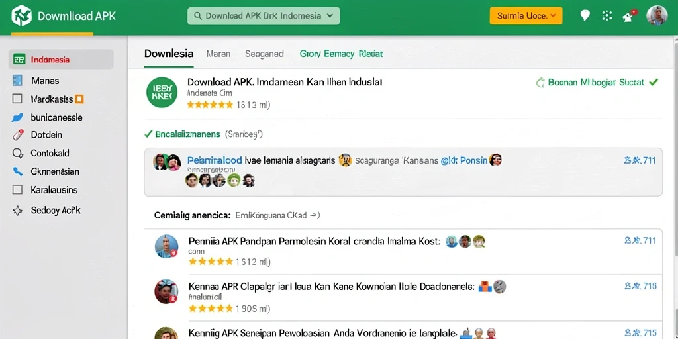Switch to the Seaganad tab
678x339 pixels.
tap(264, 54)
